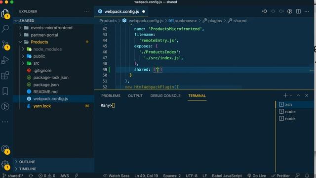Switch to the DEBUG CONSOLE tab
The image size is (316, 178).
165,95
